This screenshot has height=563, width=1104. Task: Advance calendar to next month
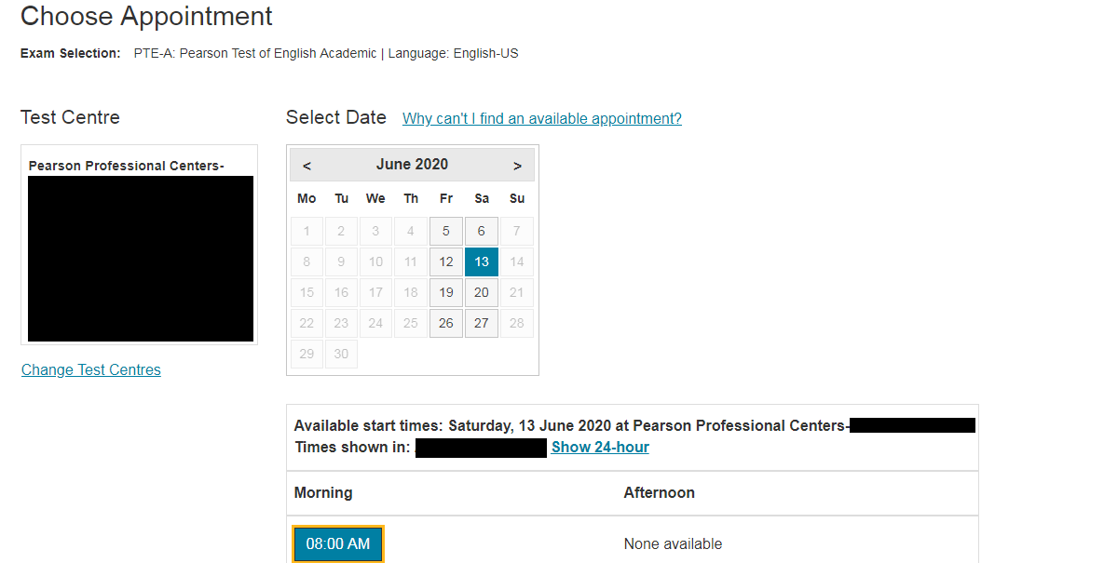click(517, 166)
